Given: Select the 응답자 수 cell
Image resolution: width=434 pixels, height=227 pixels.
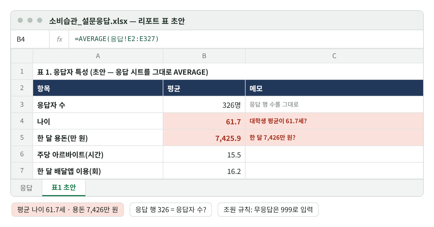Looking at the screenshot, I should [x=98, y=105].
